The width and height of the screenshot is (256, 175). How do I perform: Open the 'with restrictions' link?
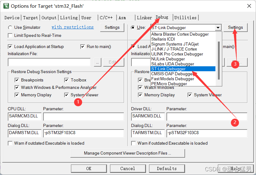point(73,27)
